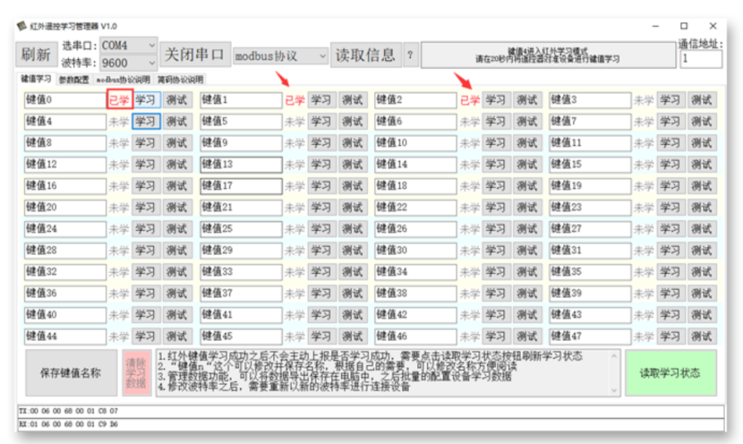Image resolution: width=743 pixels, height=444 pixels.
Task: Click the 关闭串口 button
Action: click(x=195, y=55)
